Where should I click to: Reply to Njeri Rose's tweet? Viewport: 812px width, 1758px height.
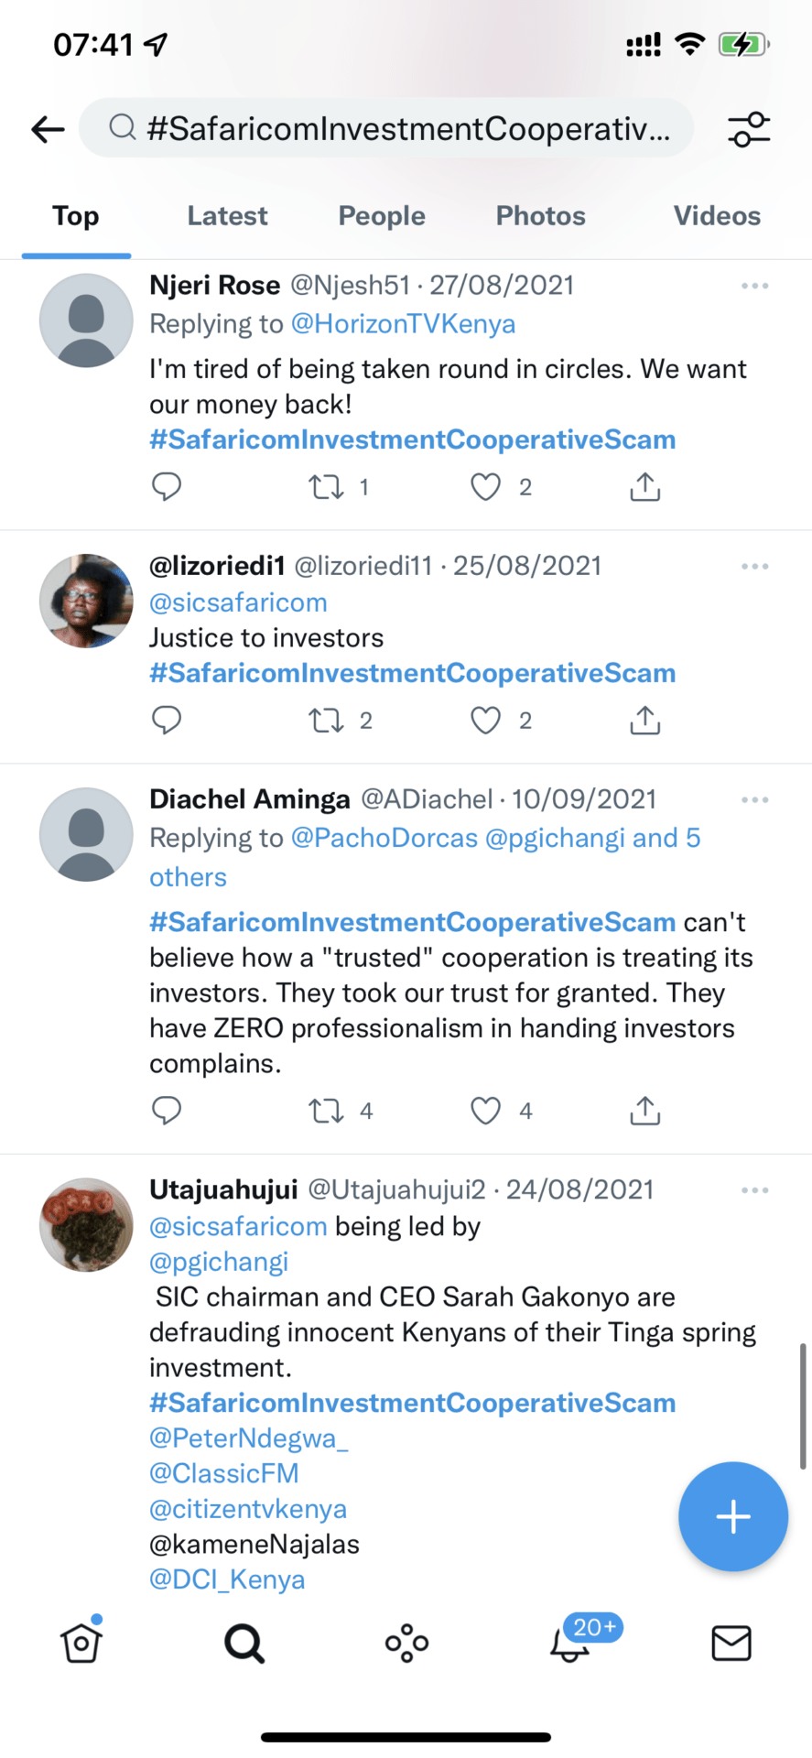(167, 487)
